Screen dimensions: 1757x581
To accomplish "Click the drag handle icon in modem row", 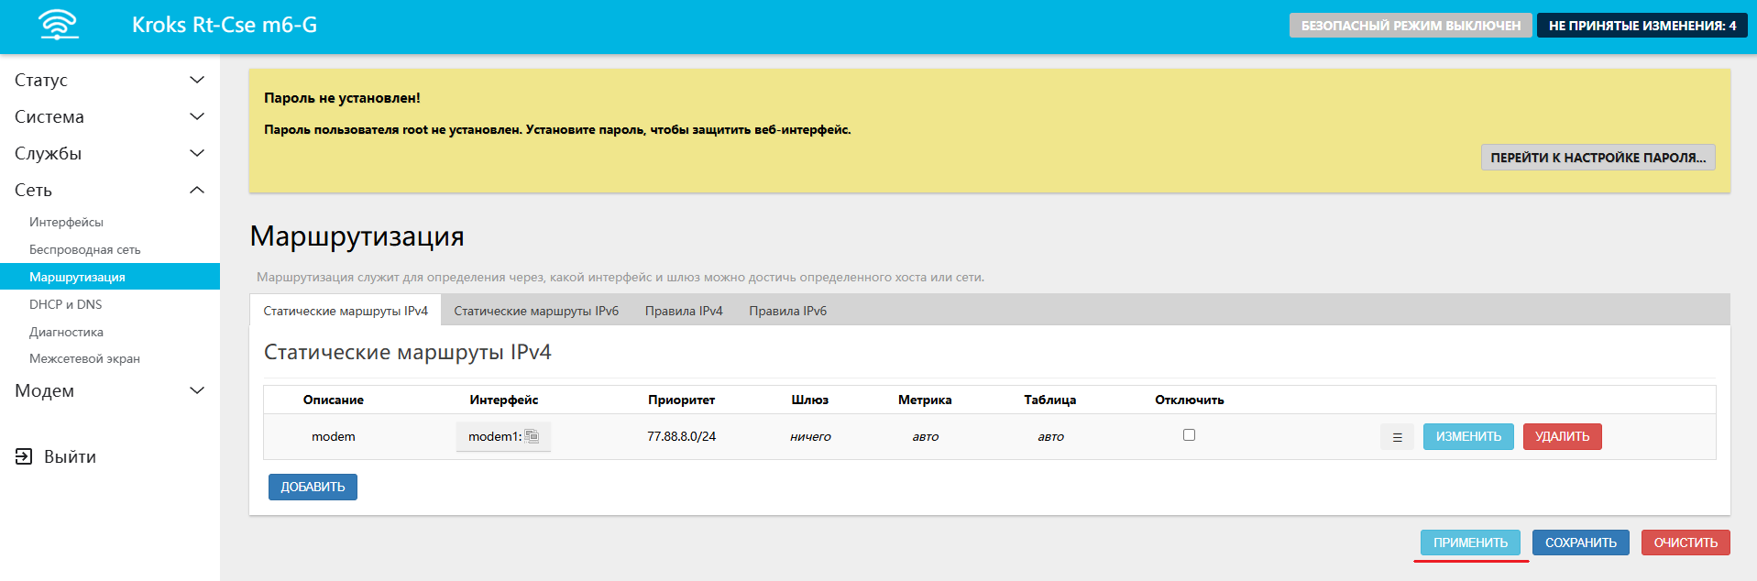I will (1397, 437).
